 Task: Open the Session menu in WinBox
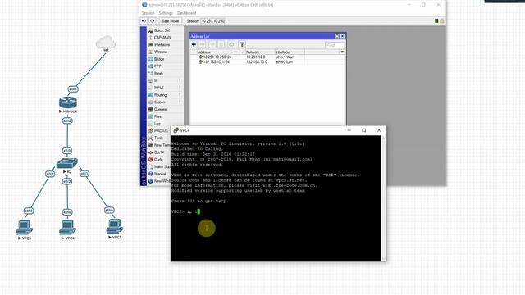tap(148, 13)
